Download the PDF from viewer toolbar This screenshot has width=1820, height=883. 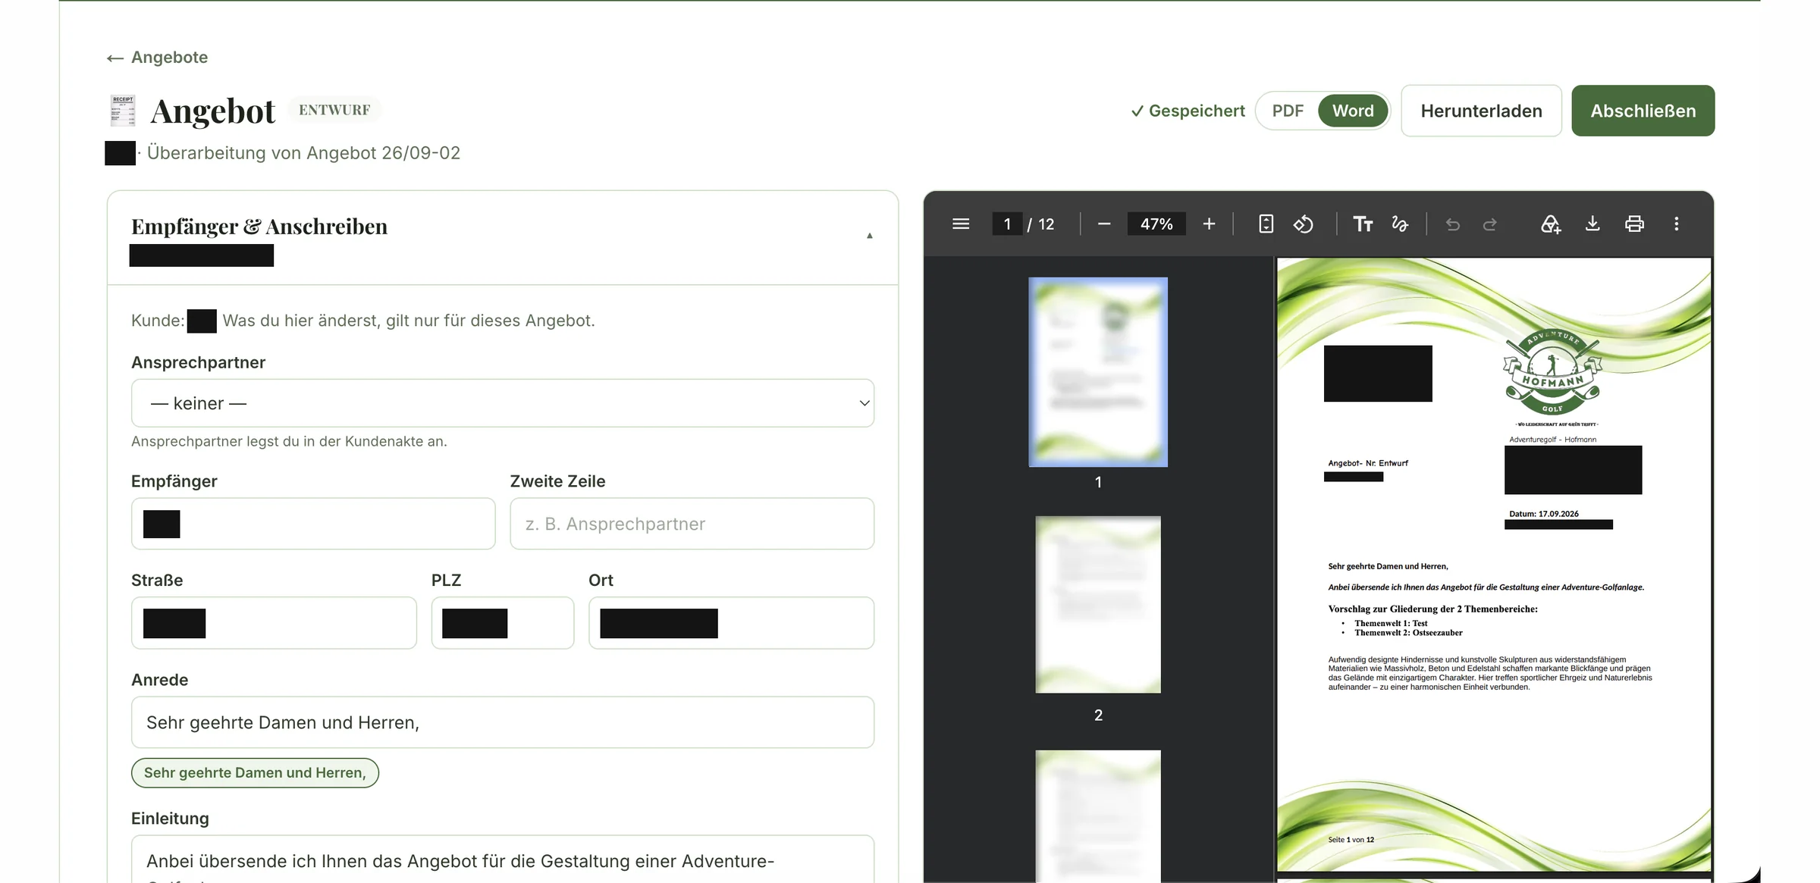tap(1592, 224)
